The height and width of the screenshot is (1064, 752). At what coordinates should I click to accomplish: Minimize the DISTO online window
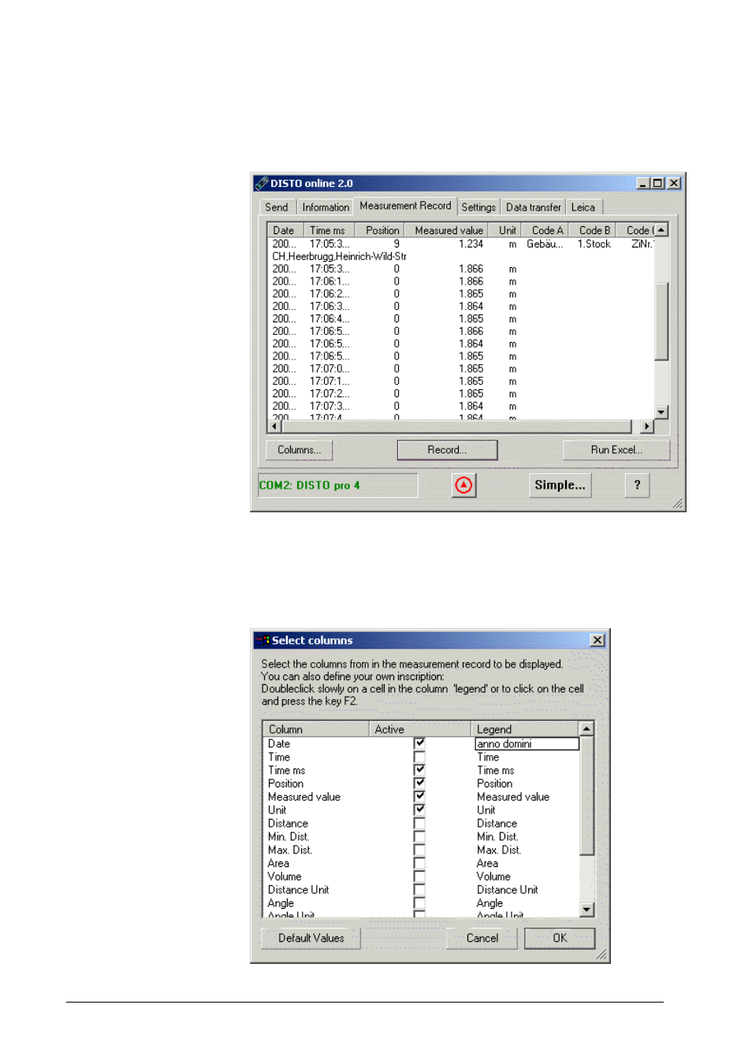[643, 183]
